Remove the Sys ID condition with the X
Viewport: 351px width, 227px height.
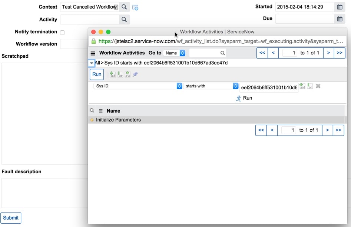click(318, 86)
